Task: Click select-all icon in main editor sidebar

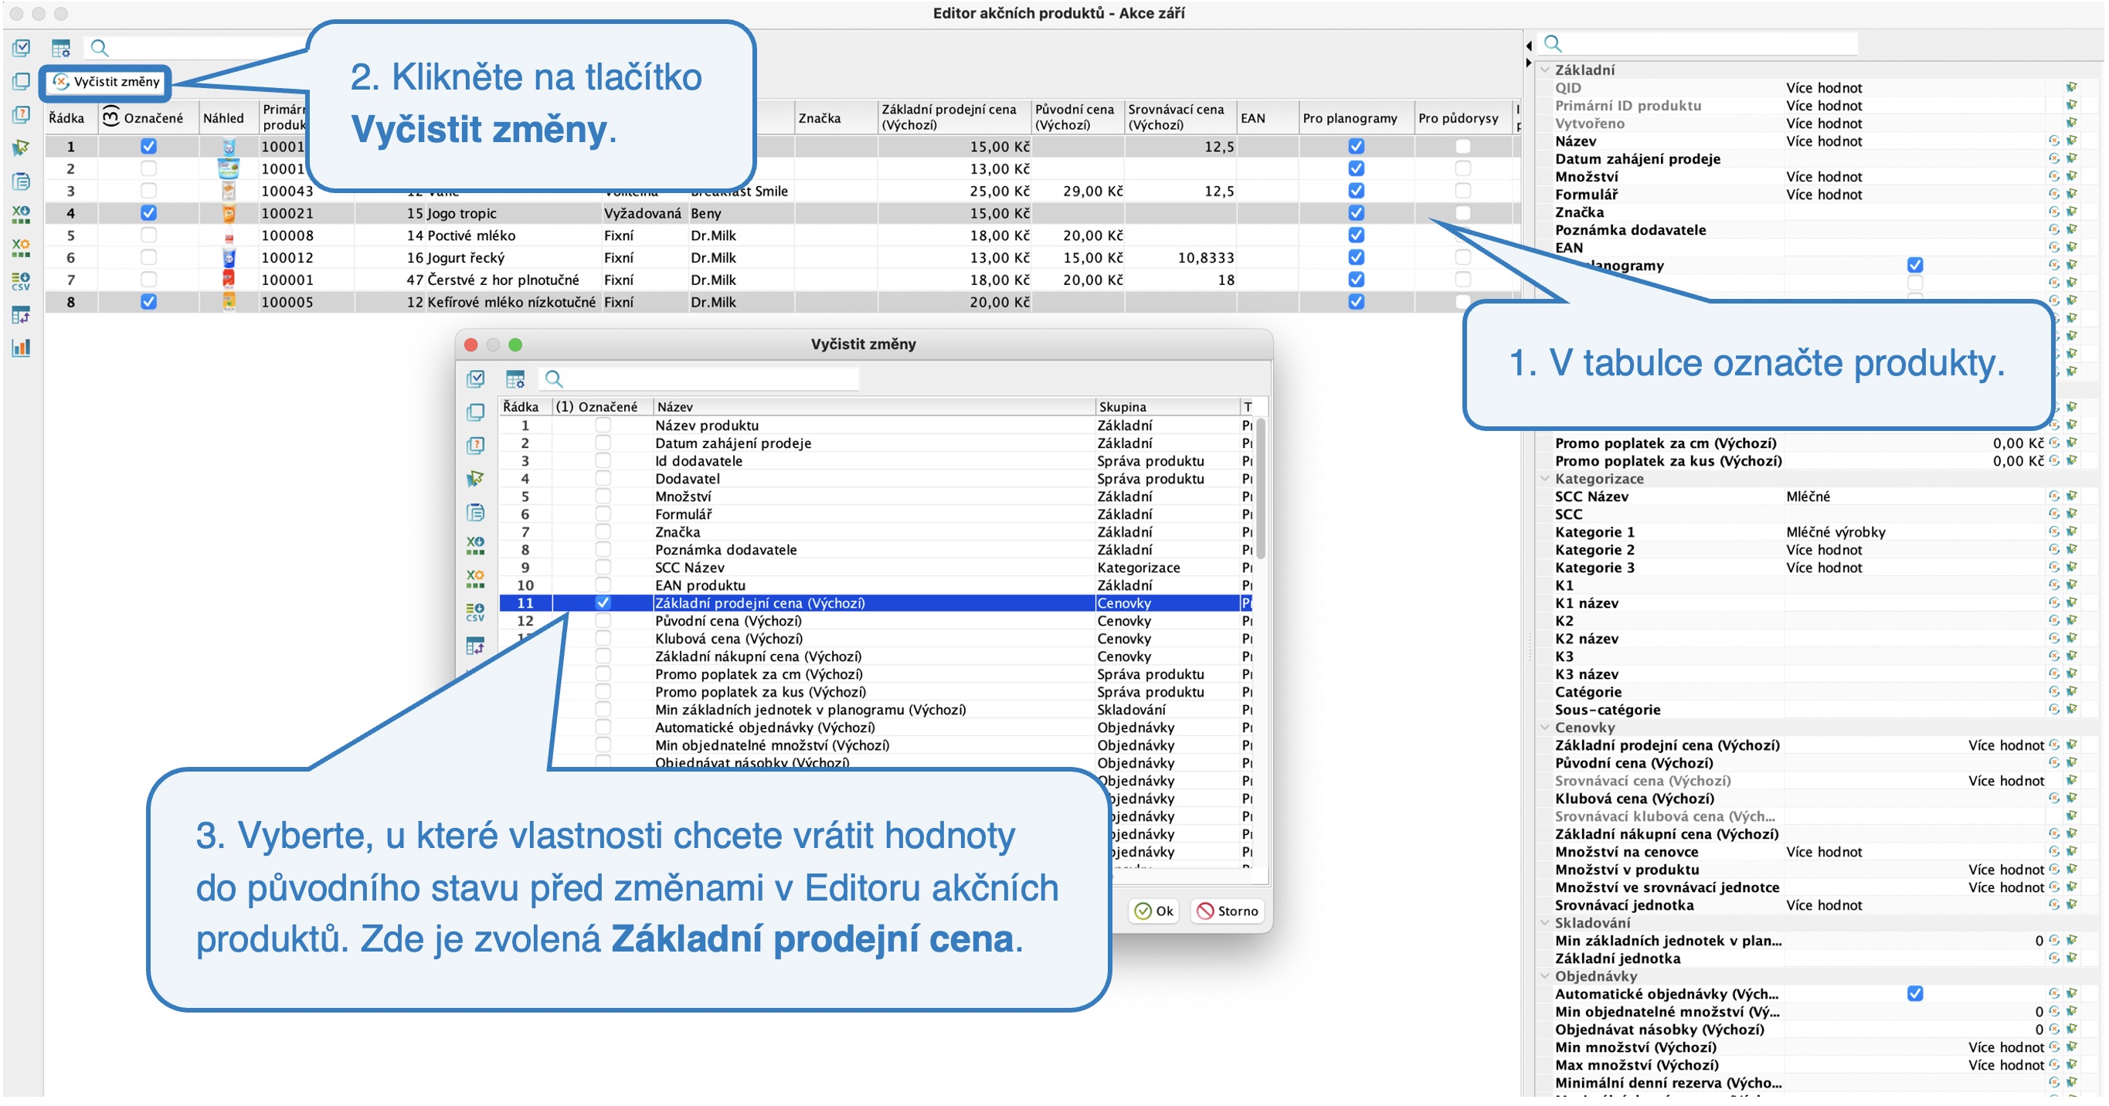Action: (22, 47)
